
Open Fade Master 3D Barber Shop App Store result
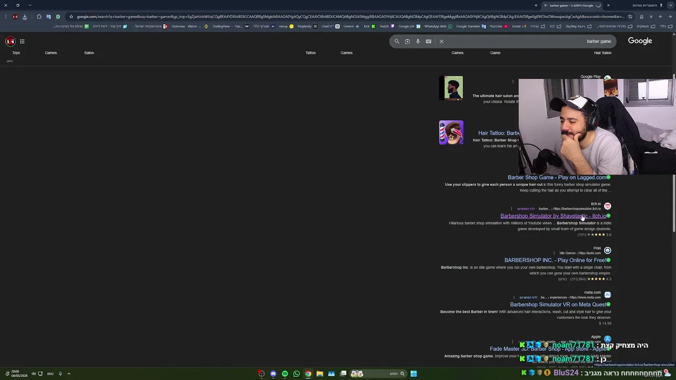548,349
